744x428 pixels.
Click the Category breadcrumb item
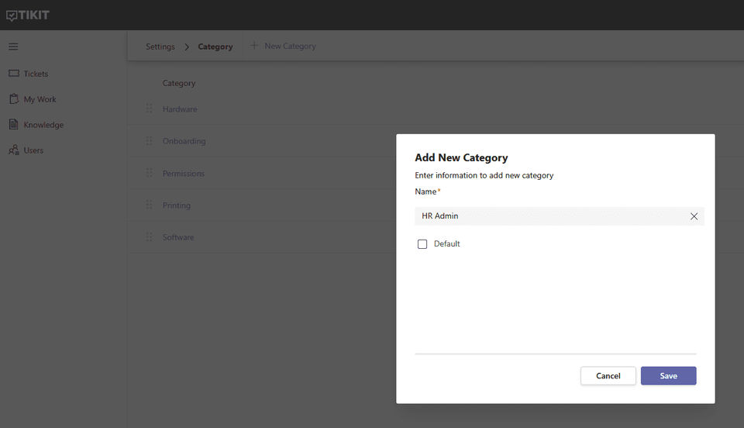[x=215, y=47]
